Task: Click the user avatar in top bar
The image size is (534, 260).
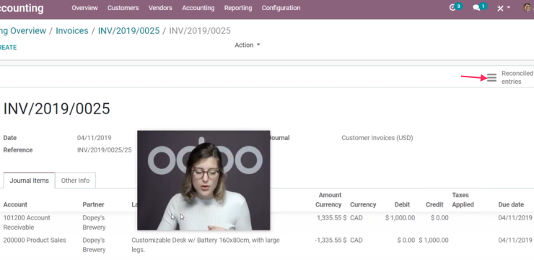Action: point(528,7)
